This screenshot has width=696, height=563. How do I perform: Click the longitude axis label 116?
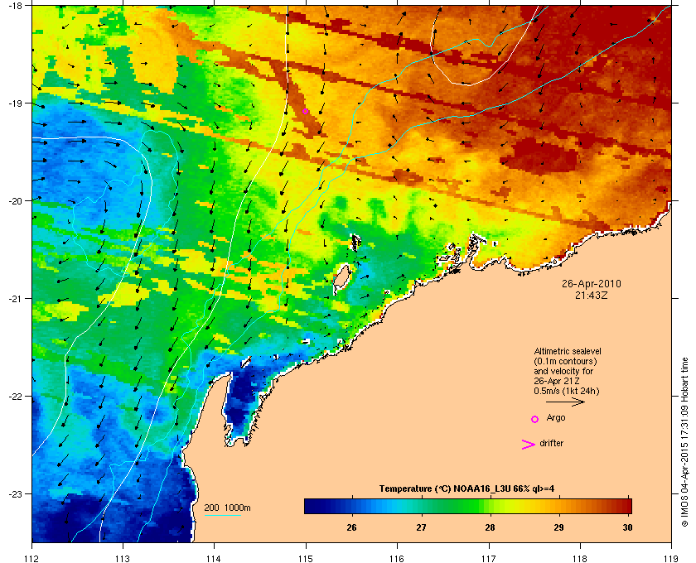397,559
